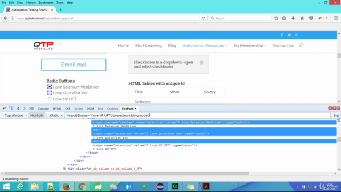Click the browser back arrow
341x192 pixels.
click(x=5, y=18)
